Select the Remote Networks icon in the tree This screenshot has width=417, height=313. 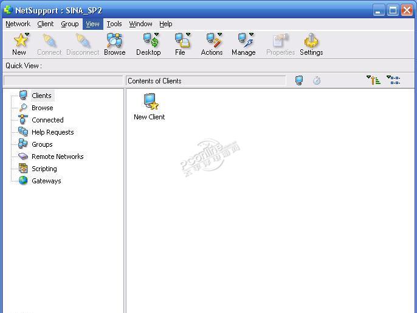tap(23, 156)
